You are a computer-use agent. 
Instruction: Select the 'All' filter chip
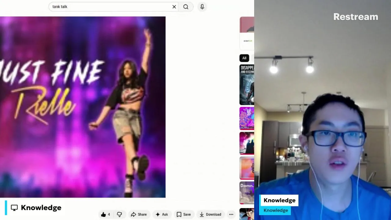[x=244, y=58]
